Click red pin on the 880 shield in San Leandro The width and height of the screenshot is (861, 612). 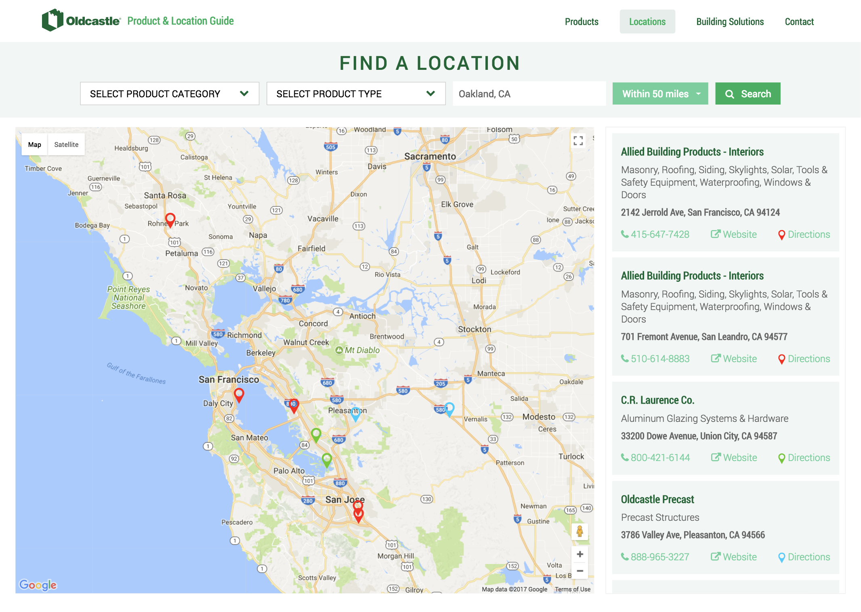click(x=294, y=406)
